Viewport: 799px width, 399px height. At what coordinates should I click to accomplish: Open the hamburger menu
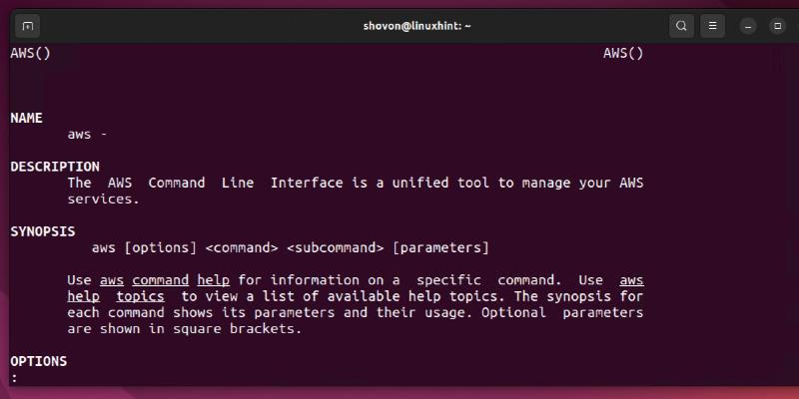[712, 26]
